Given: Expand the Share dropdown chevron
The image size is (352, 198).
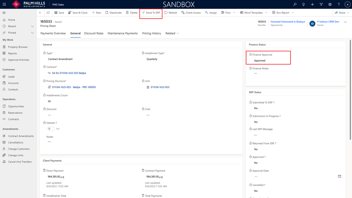Looking at the screenshot, I should coord(348,13).
